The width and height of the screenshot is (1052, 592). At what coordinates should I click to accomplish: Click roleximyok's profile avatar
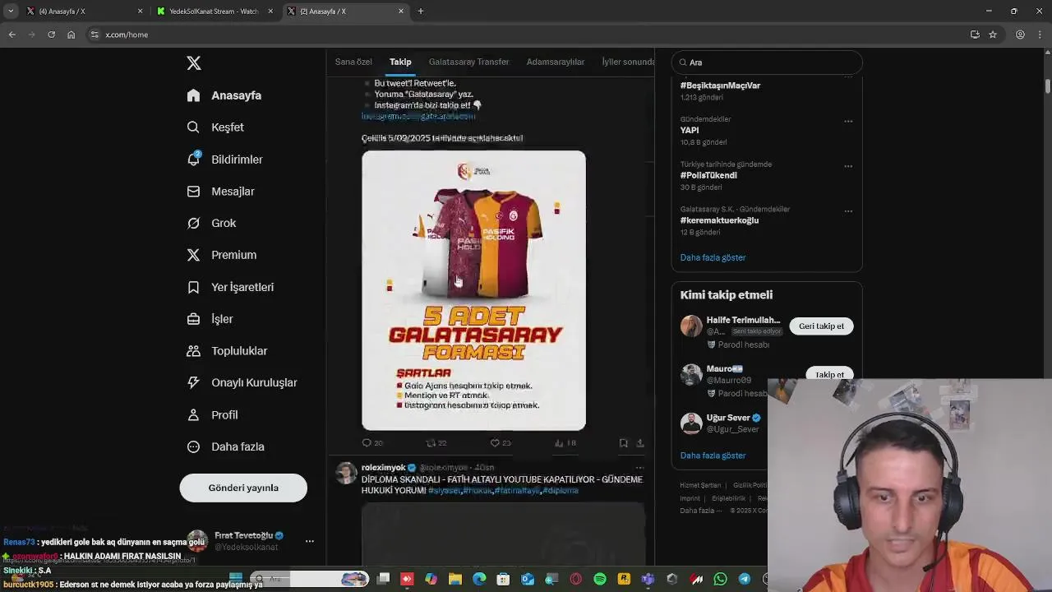tap(347, 473)
